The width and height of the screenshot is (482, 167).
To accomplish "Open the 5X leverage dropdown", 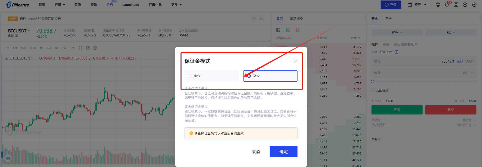I will click(450, 33).
